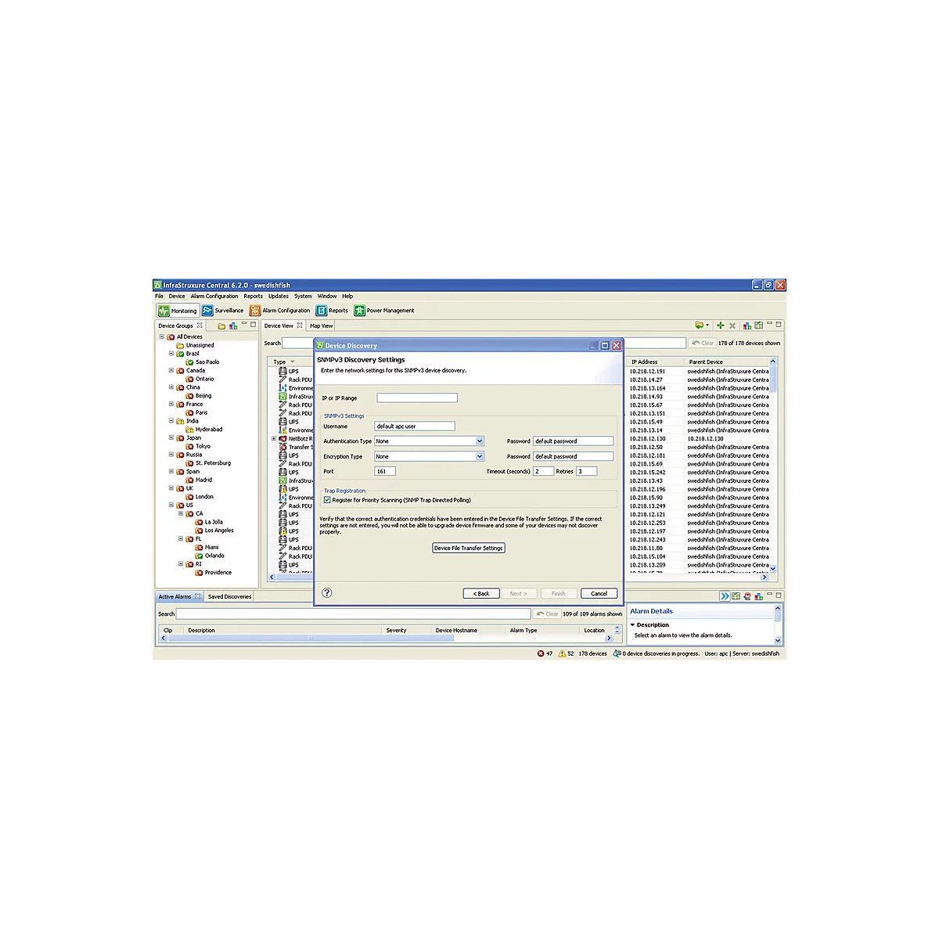Open the Authentication Type dropdown
The image size is (939, 939).
(x=480, y=441)
